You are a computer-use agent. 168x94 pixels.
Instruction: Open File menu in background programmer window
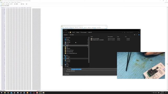click(x=63, y=28)
